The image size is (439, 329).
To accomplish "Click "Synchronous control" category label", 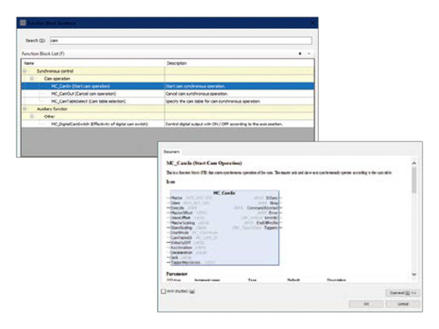I will [55, 71].
